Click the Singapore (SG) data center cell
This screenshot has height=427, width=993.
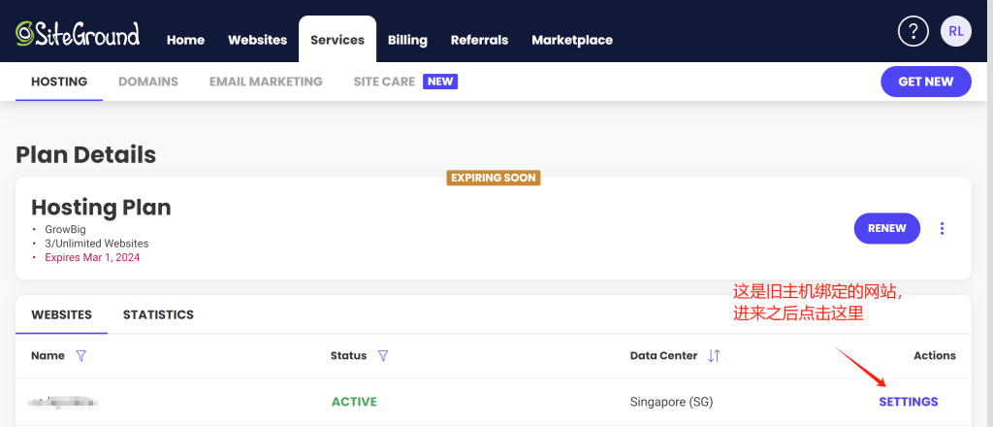671,402
